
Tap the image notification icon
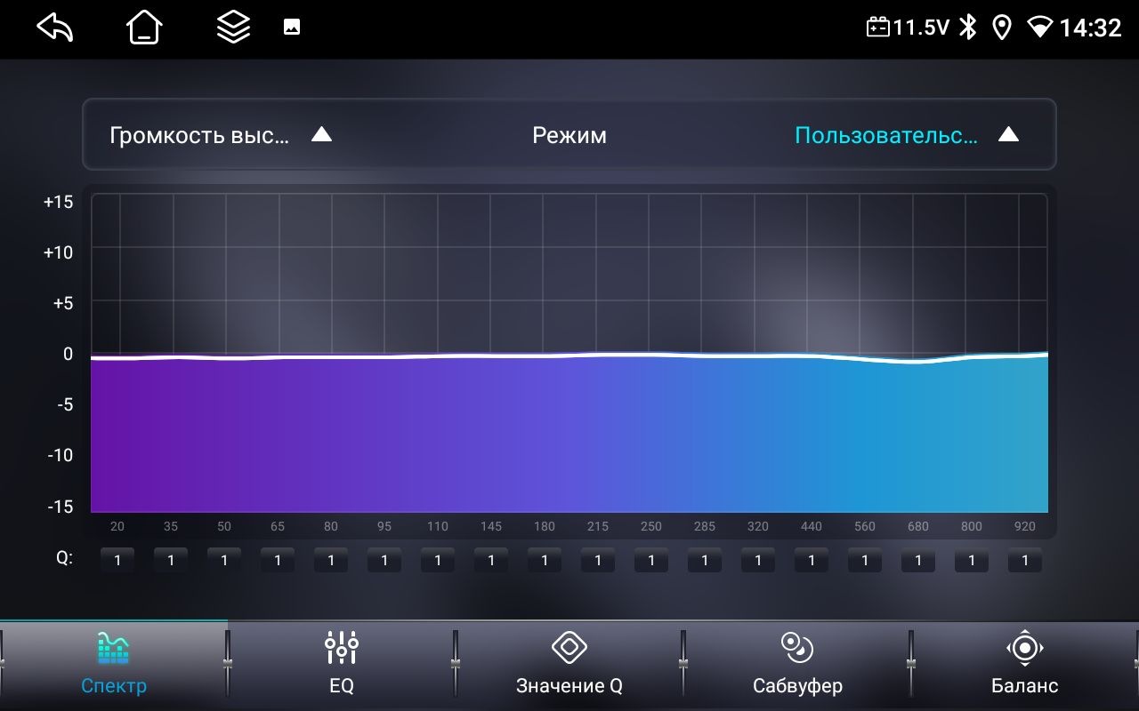pos(292,28)
